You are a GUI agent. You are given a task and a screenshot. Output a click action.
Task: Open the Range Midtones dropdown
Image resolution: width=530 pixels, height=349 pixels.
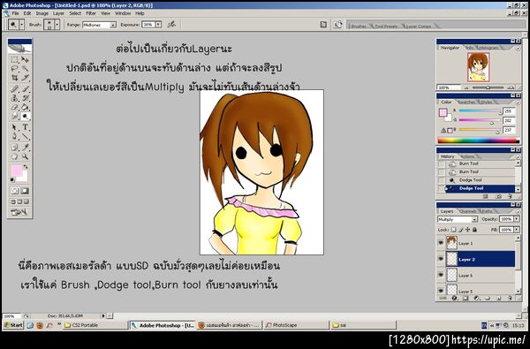(x=113, y=25)
